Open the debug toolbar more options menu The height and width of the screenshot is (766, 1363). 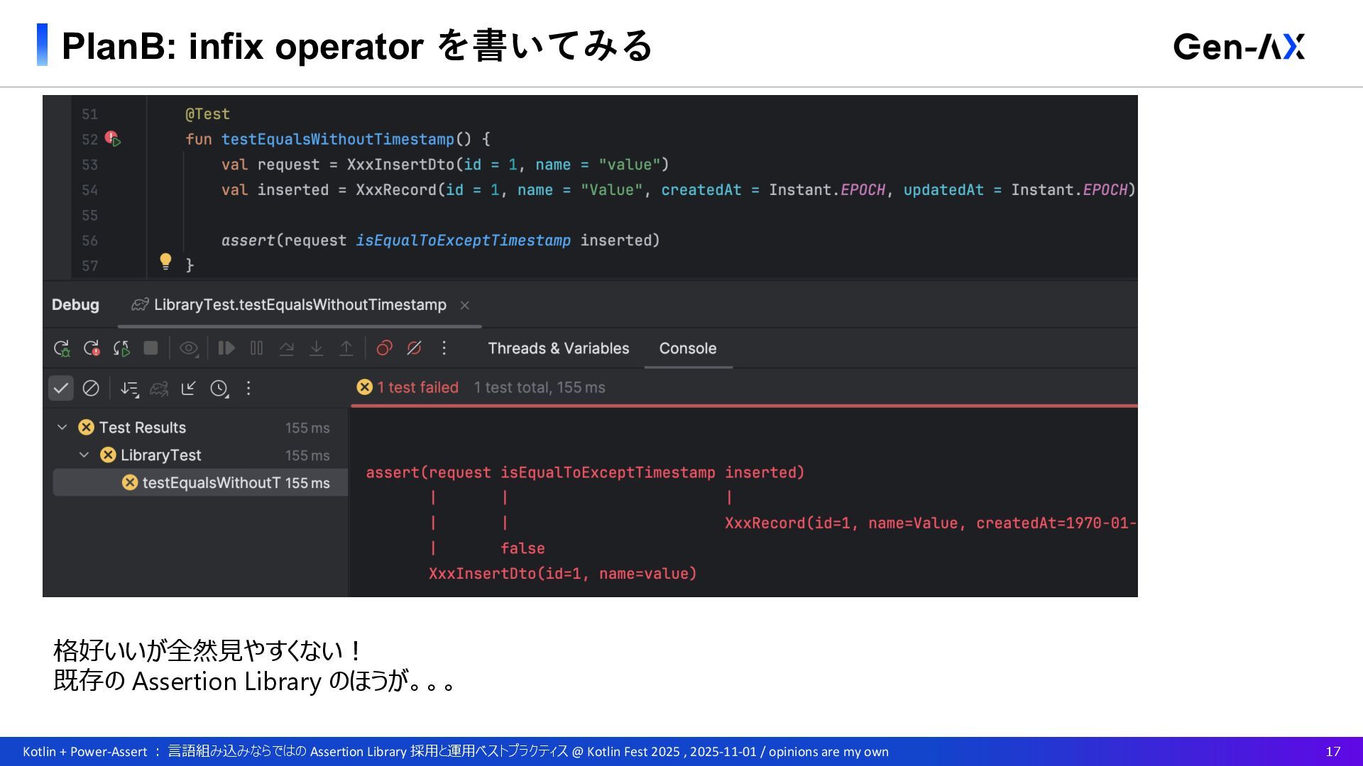point(444,348)
